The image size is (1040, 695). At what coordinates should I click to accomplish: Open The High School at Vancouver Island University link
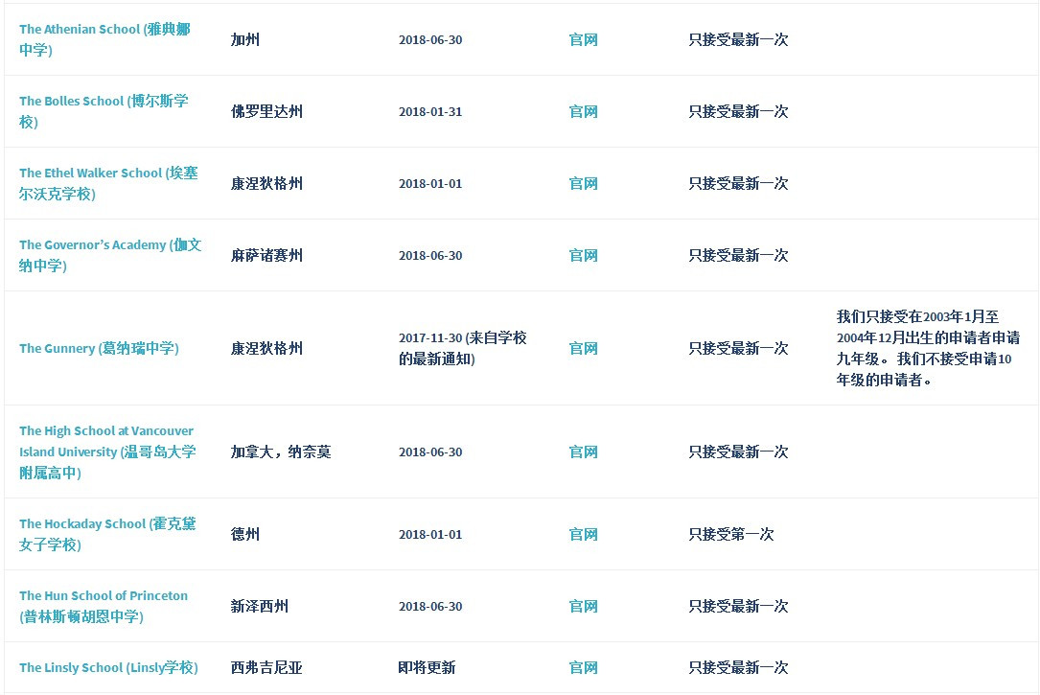[x=107, y=452]
